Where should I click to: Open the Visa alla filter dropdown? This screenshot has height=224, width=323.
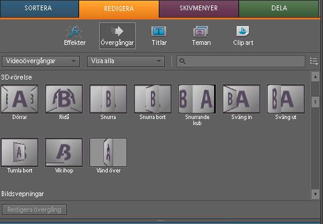126,61
